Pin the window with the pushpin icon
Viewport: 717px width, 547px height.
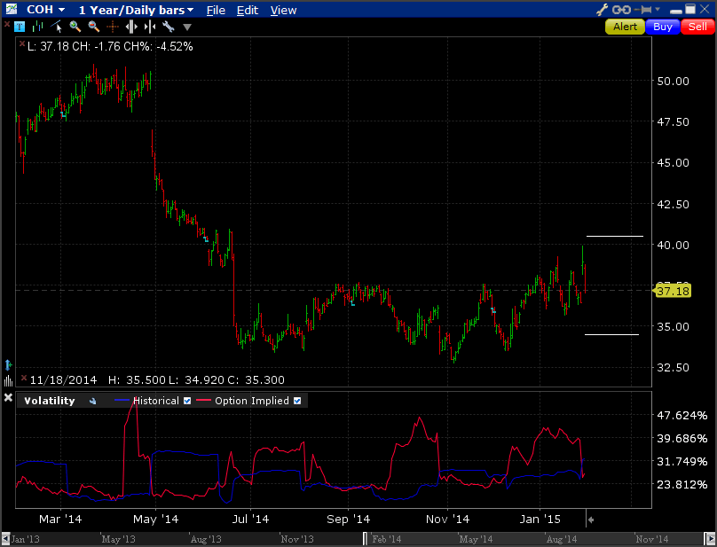point(644,10)
